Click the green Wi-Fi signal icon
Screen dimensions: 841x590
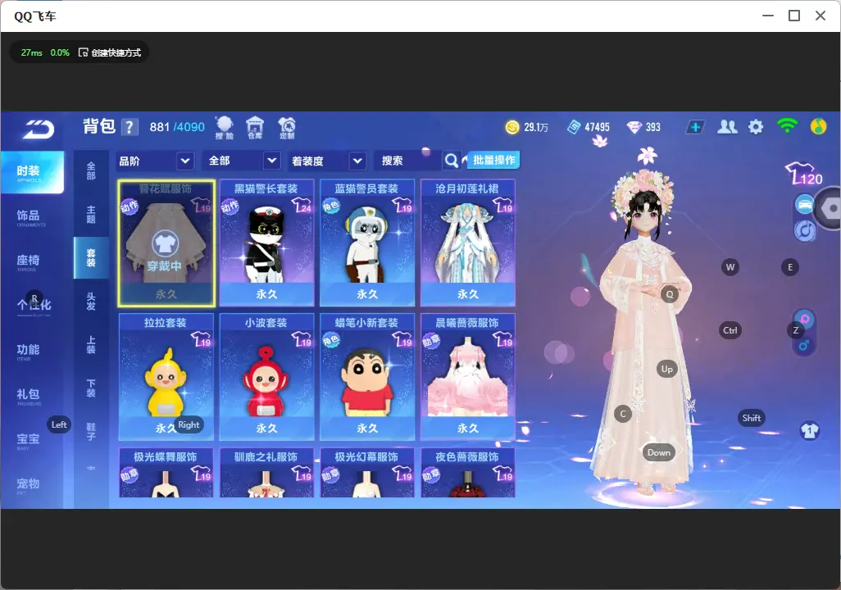click(787, 126)
